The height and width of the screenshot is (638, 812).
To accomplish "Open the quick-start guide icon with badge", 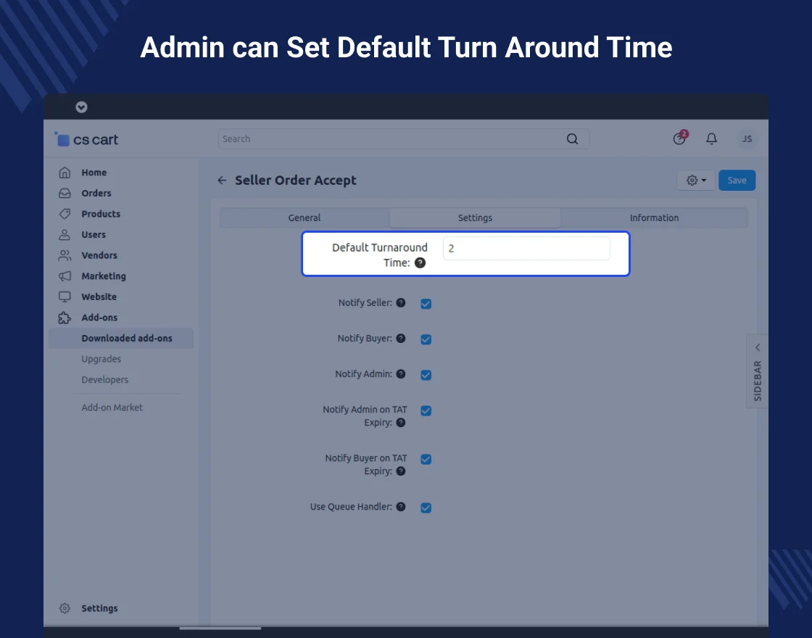I will point(679,138).
